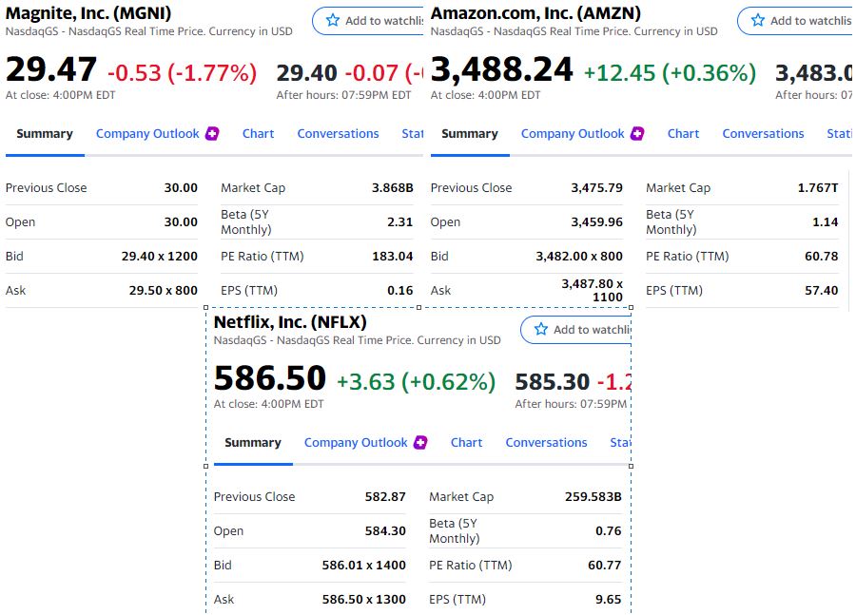Click Amazon's change +12.45 (+0.36%)
This screenshot has width=856, height=615.
[670, 72]
